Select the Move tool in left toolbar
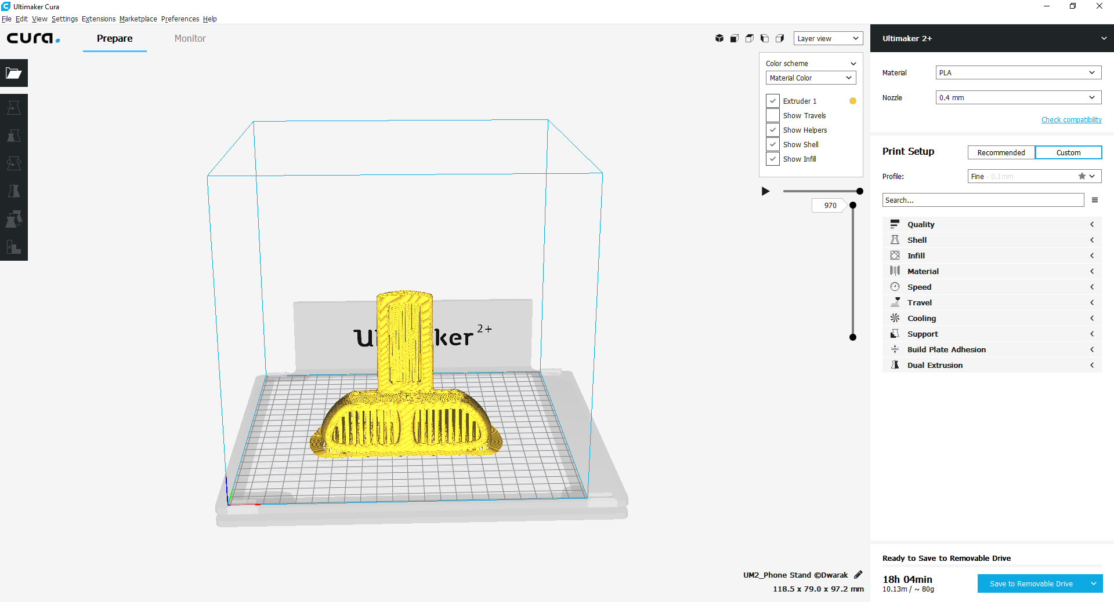This screenshot has height=602, width=1114. click(14, 108)
